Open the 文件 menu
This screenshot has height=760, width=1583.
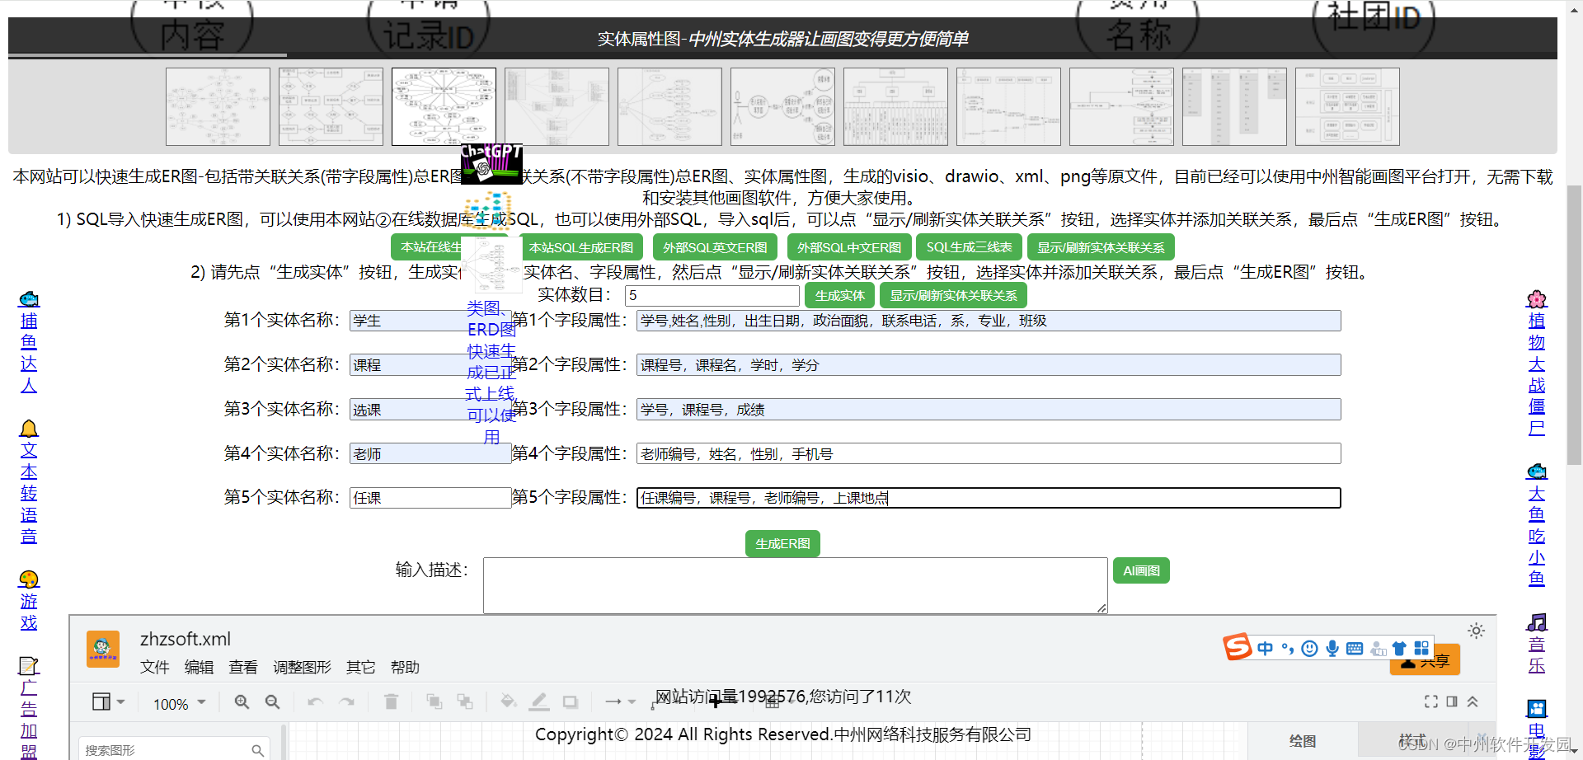[154, 667]
